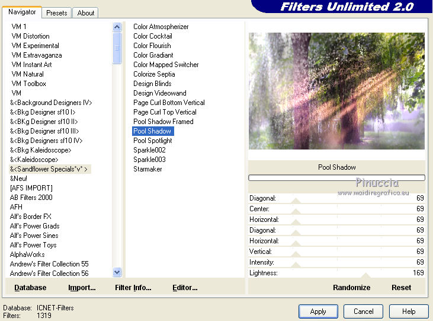Select Color Mapped Switcher filter
The height and width of the screenshot is (321, 433).
coord(166,65)
